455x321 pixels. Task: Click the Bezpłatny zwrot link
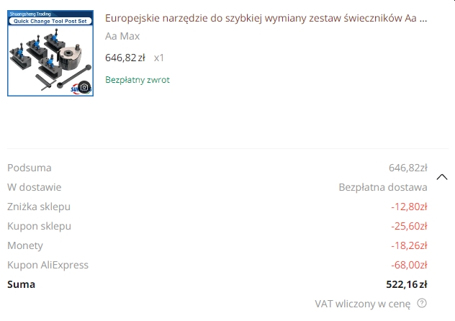[138, 80]
